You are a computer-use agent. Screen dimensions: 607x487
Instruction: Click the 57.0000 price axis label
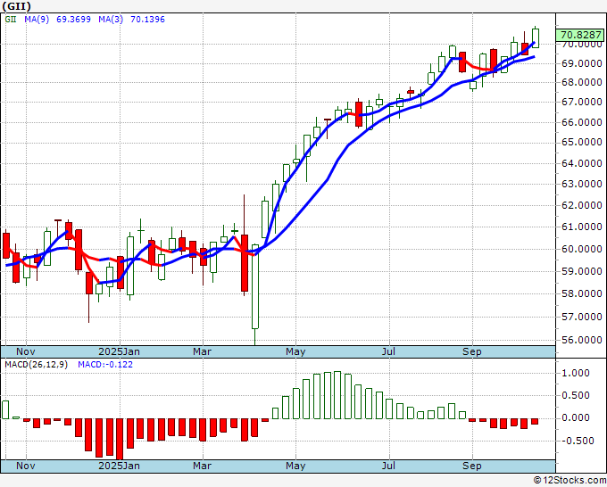(x=582, y=317)
